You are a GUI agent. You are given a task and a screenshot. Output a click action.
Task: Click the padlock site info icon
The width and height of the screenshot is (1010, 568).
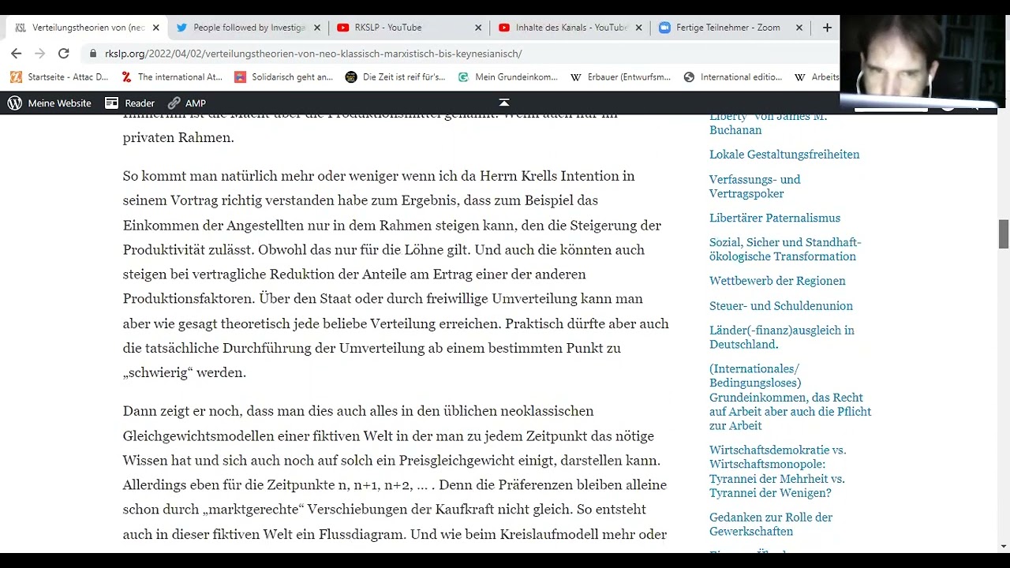[x=93, y=54]
